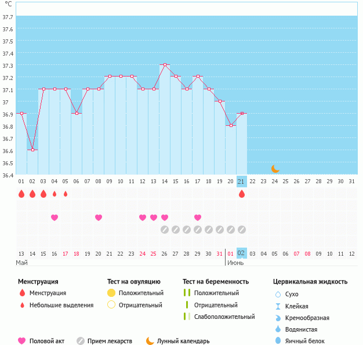The height and width of the screenshot is (345, 363).
Task: Click the crescent moon on day 24
Action: click(x=275, y=169)
